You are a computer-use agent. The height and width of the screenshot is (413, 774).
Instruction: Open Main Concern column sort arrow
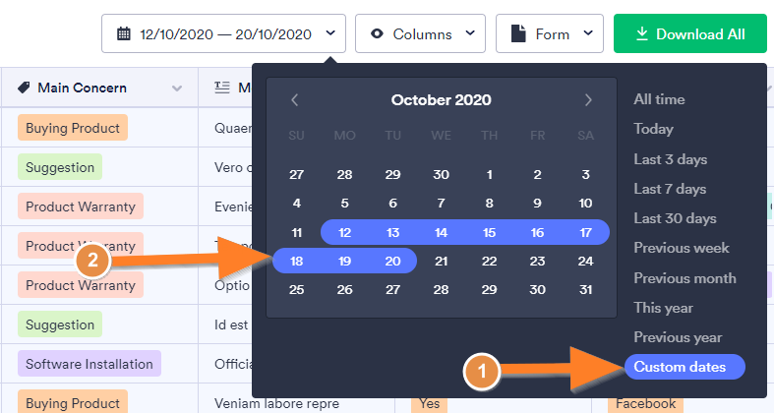[177, 88]
